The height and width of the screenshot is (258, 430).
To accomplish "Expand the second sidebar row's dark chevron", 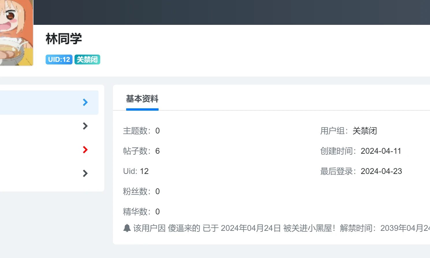I will point(85,126).
